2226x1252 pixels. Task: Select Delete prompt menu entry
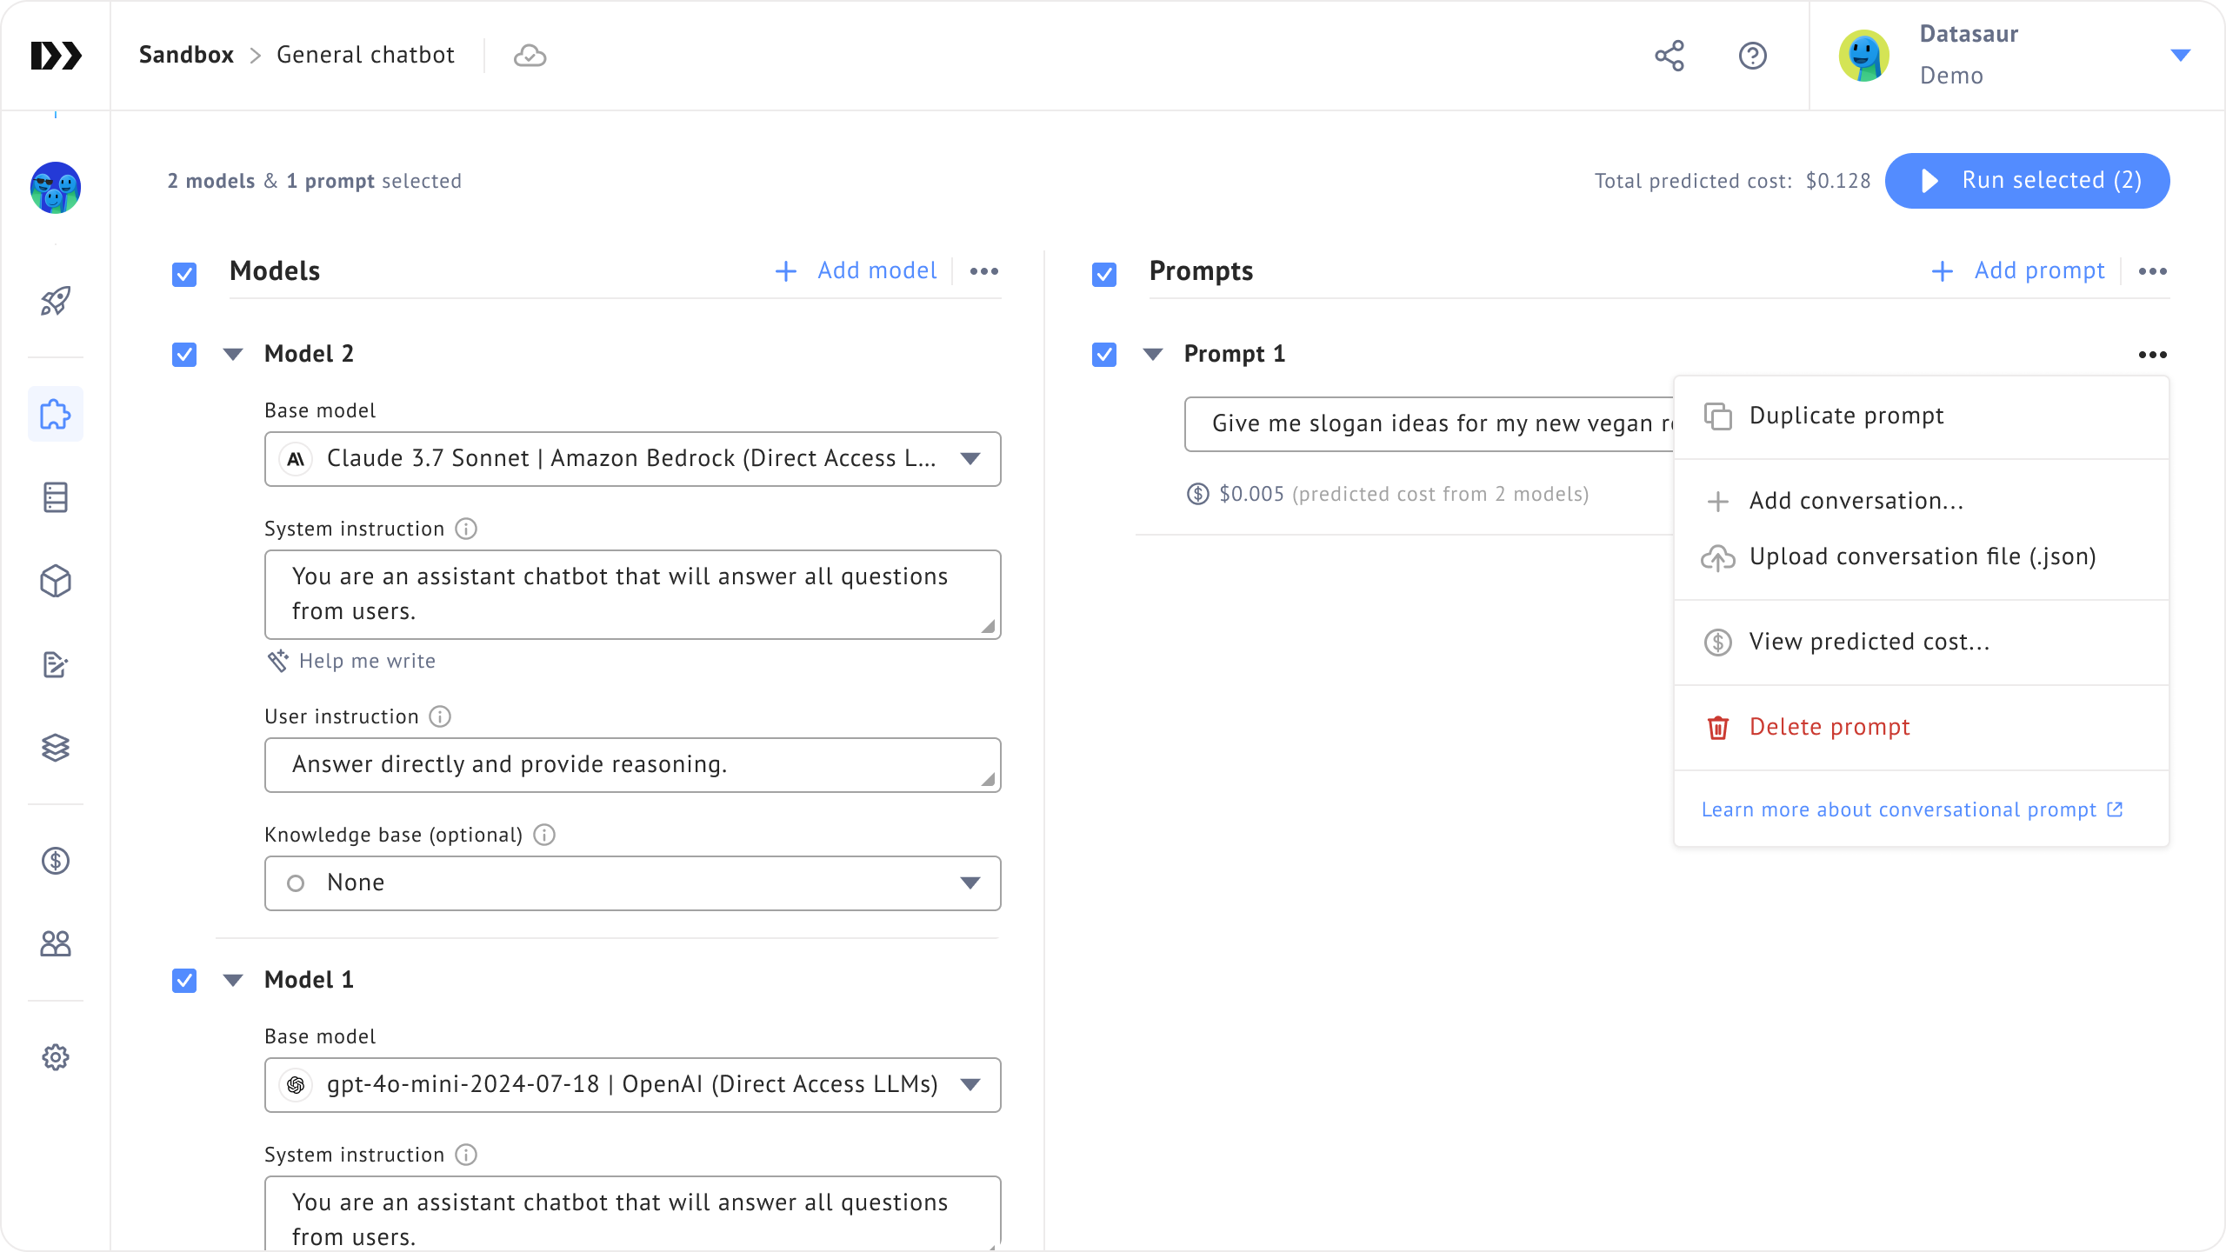[x=1829, y=728]
